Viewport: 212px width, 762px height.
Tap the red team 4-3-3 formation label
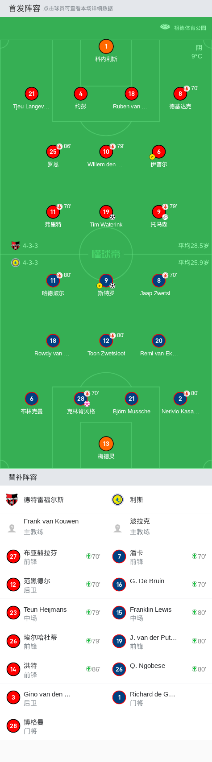[30, 246]
